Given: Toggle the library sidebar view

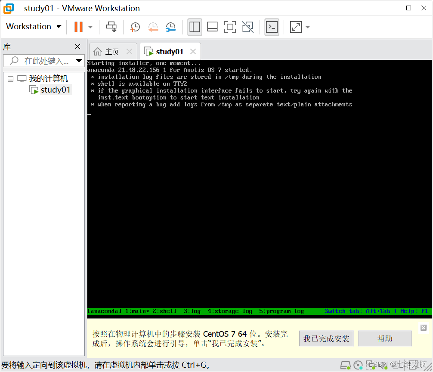Looking at the screenshot, I should (195, 27).
